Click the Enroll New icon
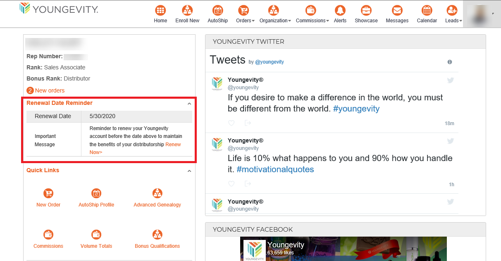Screen dimensions: 501x261 pyautogui.click(x=187, y=11)
